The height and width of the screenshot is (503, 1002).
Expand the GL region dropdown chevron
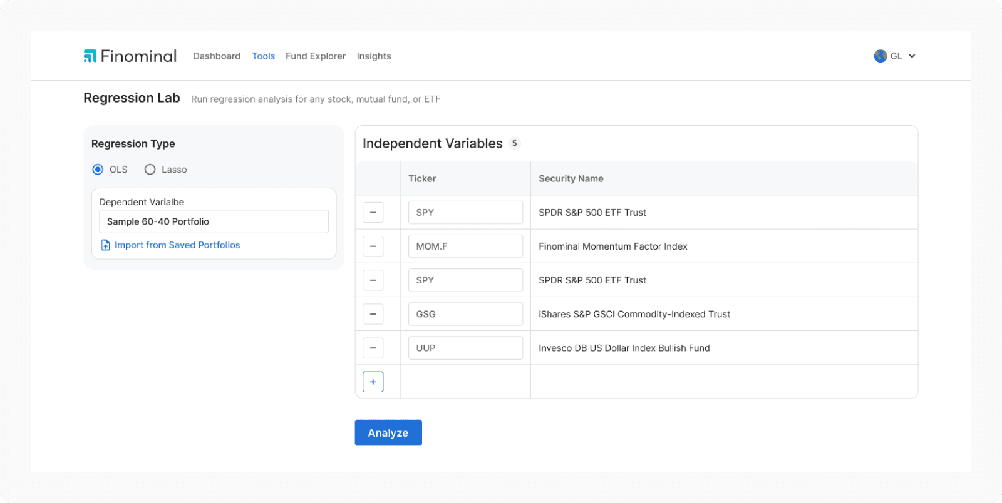coord(912,56)
